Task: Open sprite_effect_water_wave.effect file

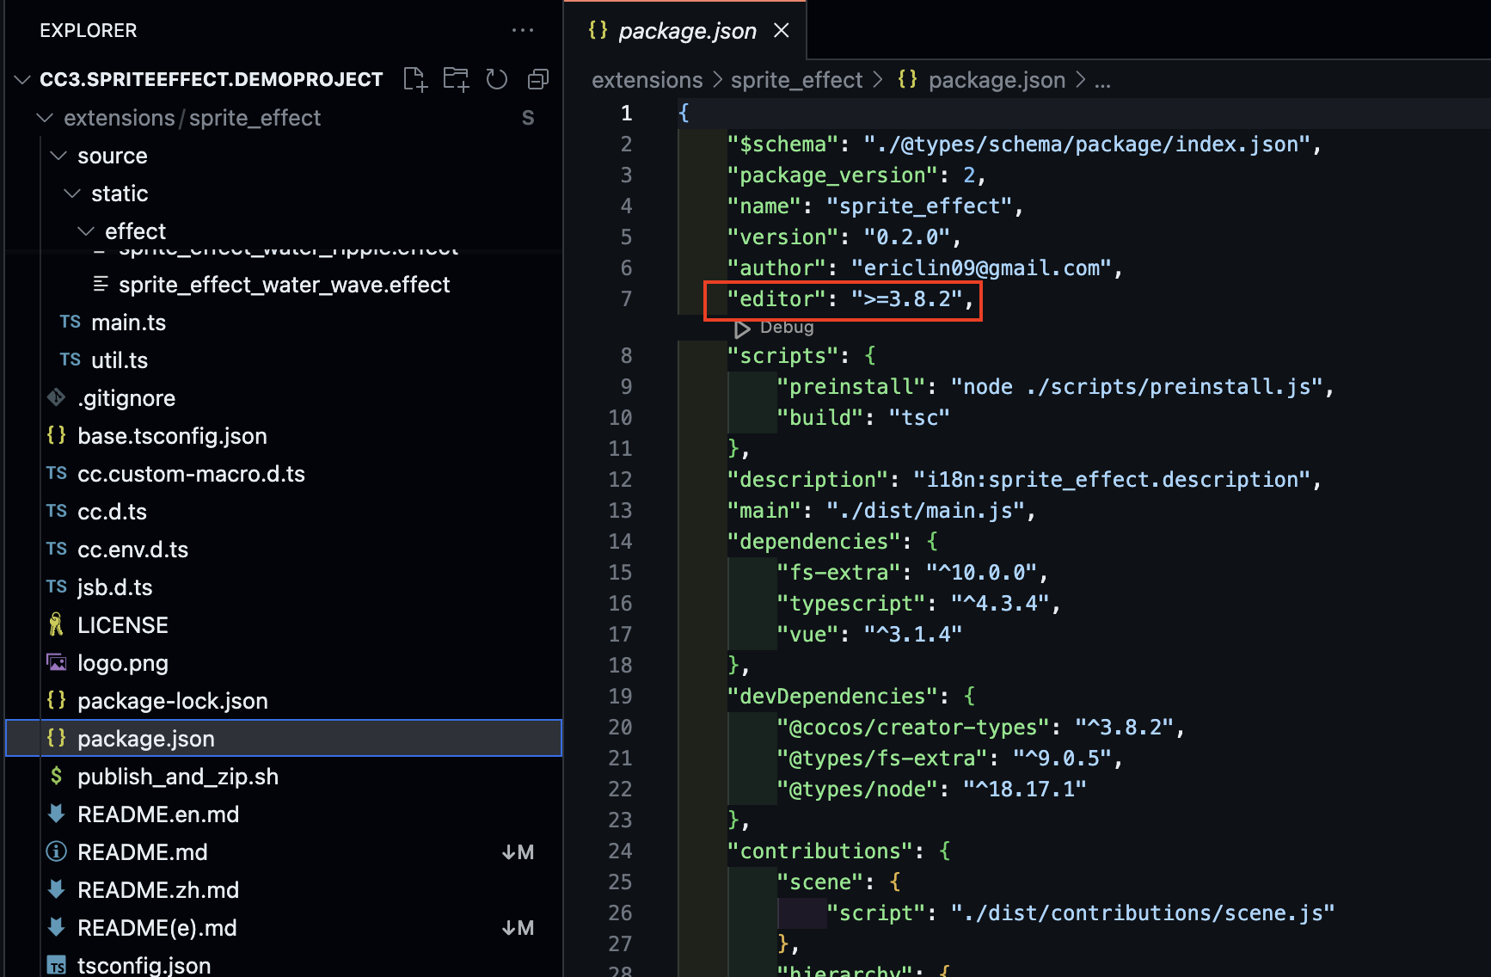Action: click(284, 285)
